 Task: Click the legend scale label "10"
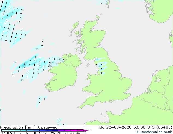34,133
